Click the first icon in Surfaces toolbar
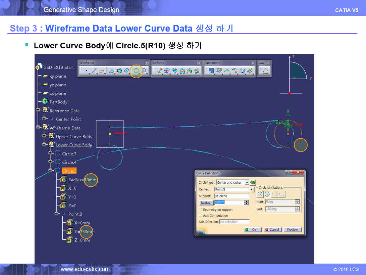Screen dimensions: 366x275 pos(159,71)
